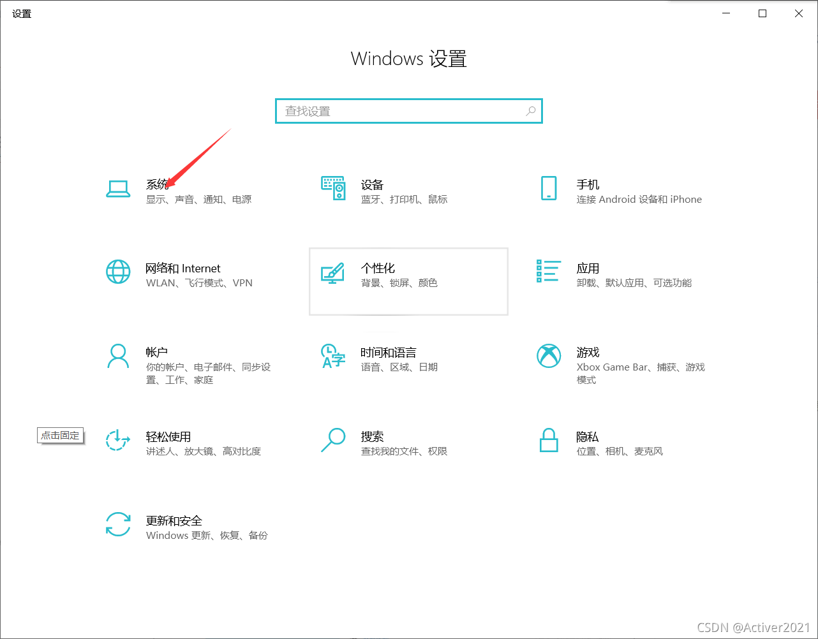Click the Windows 更新、恢复、备份 description

pos(207,536)
